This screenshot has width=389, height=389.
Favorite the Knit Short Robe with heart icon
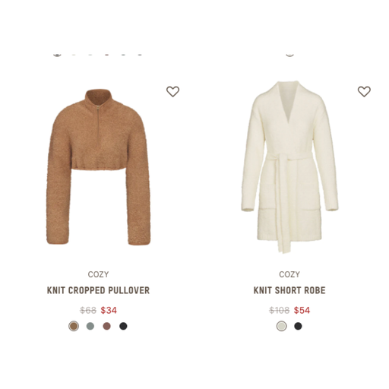364,91
